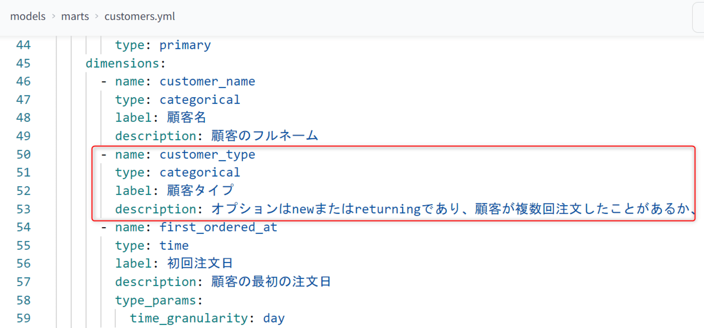This screenshot has width=704, height=328.
Task: Click the label '顧客名'
Action: [187, 117]
